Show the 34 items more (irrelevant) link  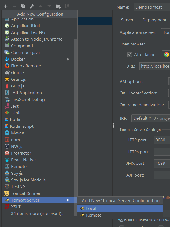(38, 214)
